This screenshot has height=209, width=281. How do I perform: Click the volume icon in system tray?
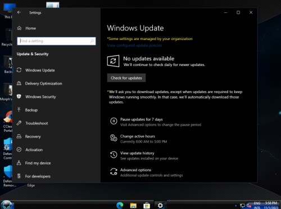point(249,206)
